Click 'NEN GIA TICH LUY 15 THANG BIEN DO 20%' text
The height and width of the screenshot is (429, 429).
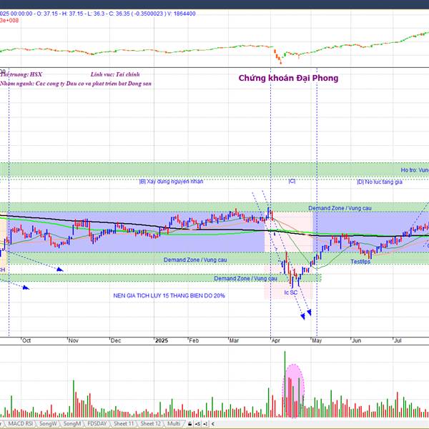pyautogui.click(x=169, y=296)
